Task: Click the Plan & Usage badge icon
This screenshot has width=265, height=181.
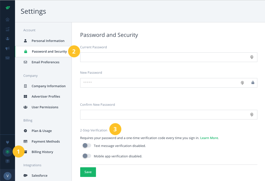Action: coord(25,131)
